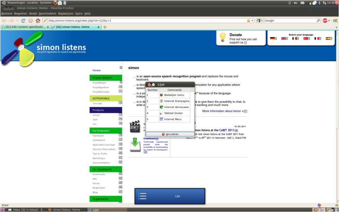
Task: Open the Locaties panel menu
Action: click(32, 3)
